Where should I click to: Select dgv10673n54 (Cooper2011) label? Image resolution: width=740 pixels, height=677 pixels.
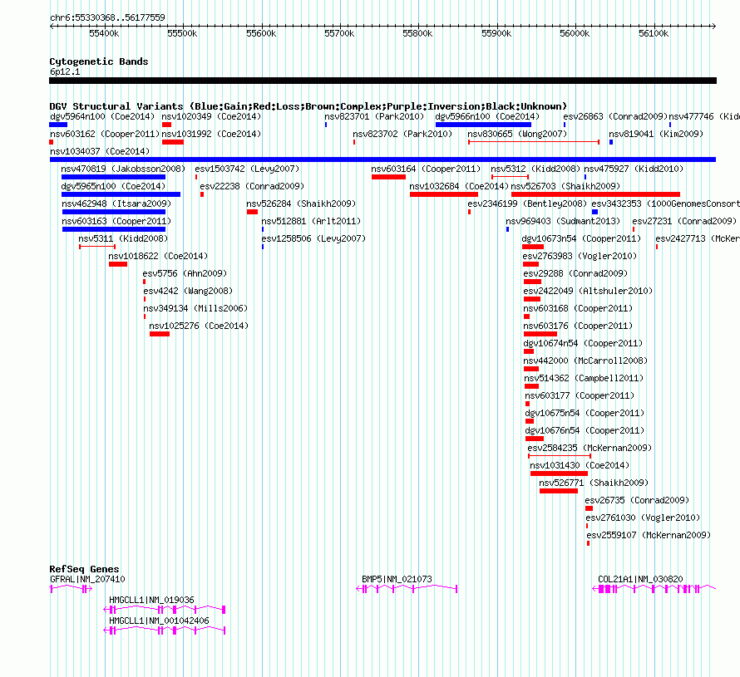(x=581, y=238)
